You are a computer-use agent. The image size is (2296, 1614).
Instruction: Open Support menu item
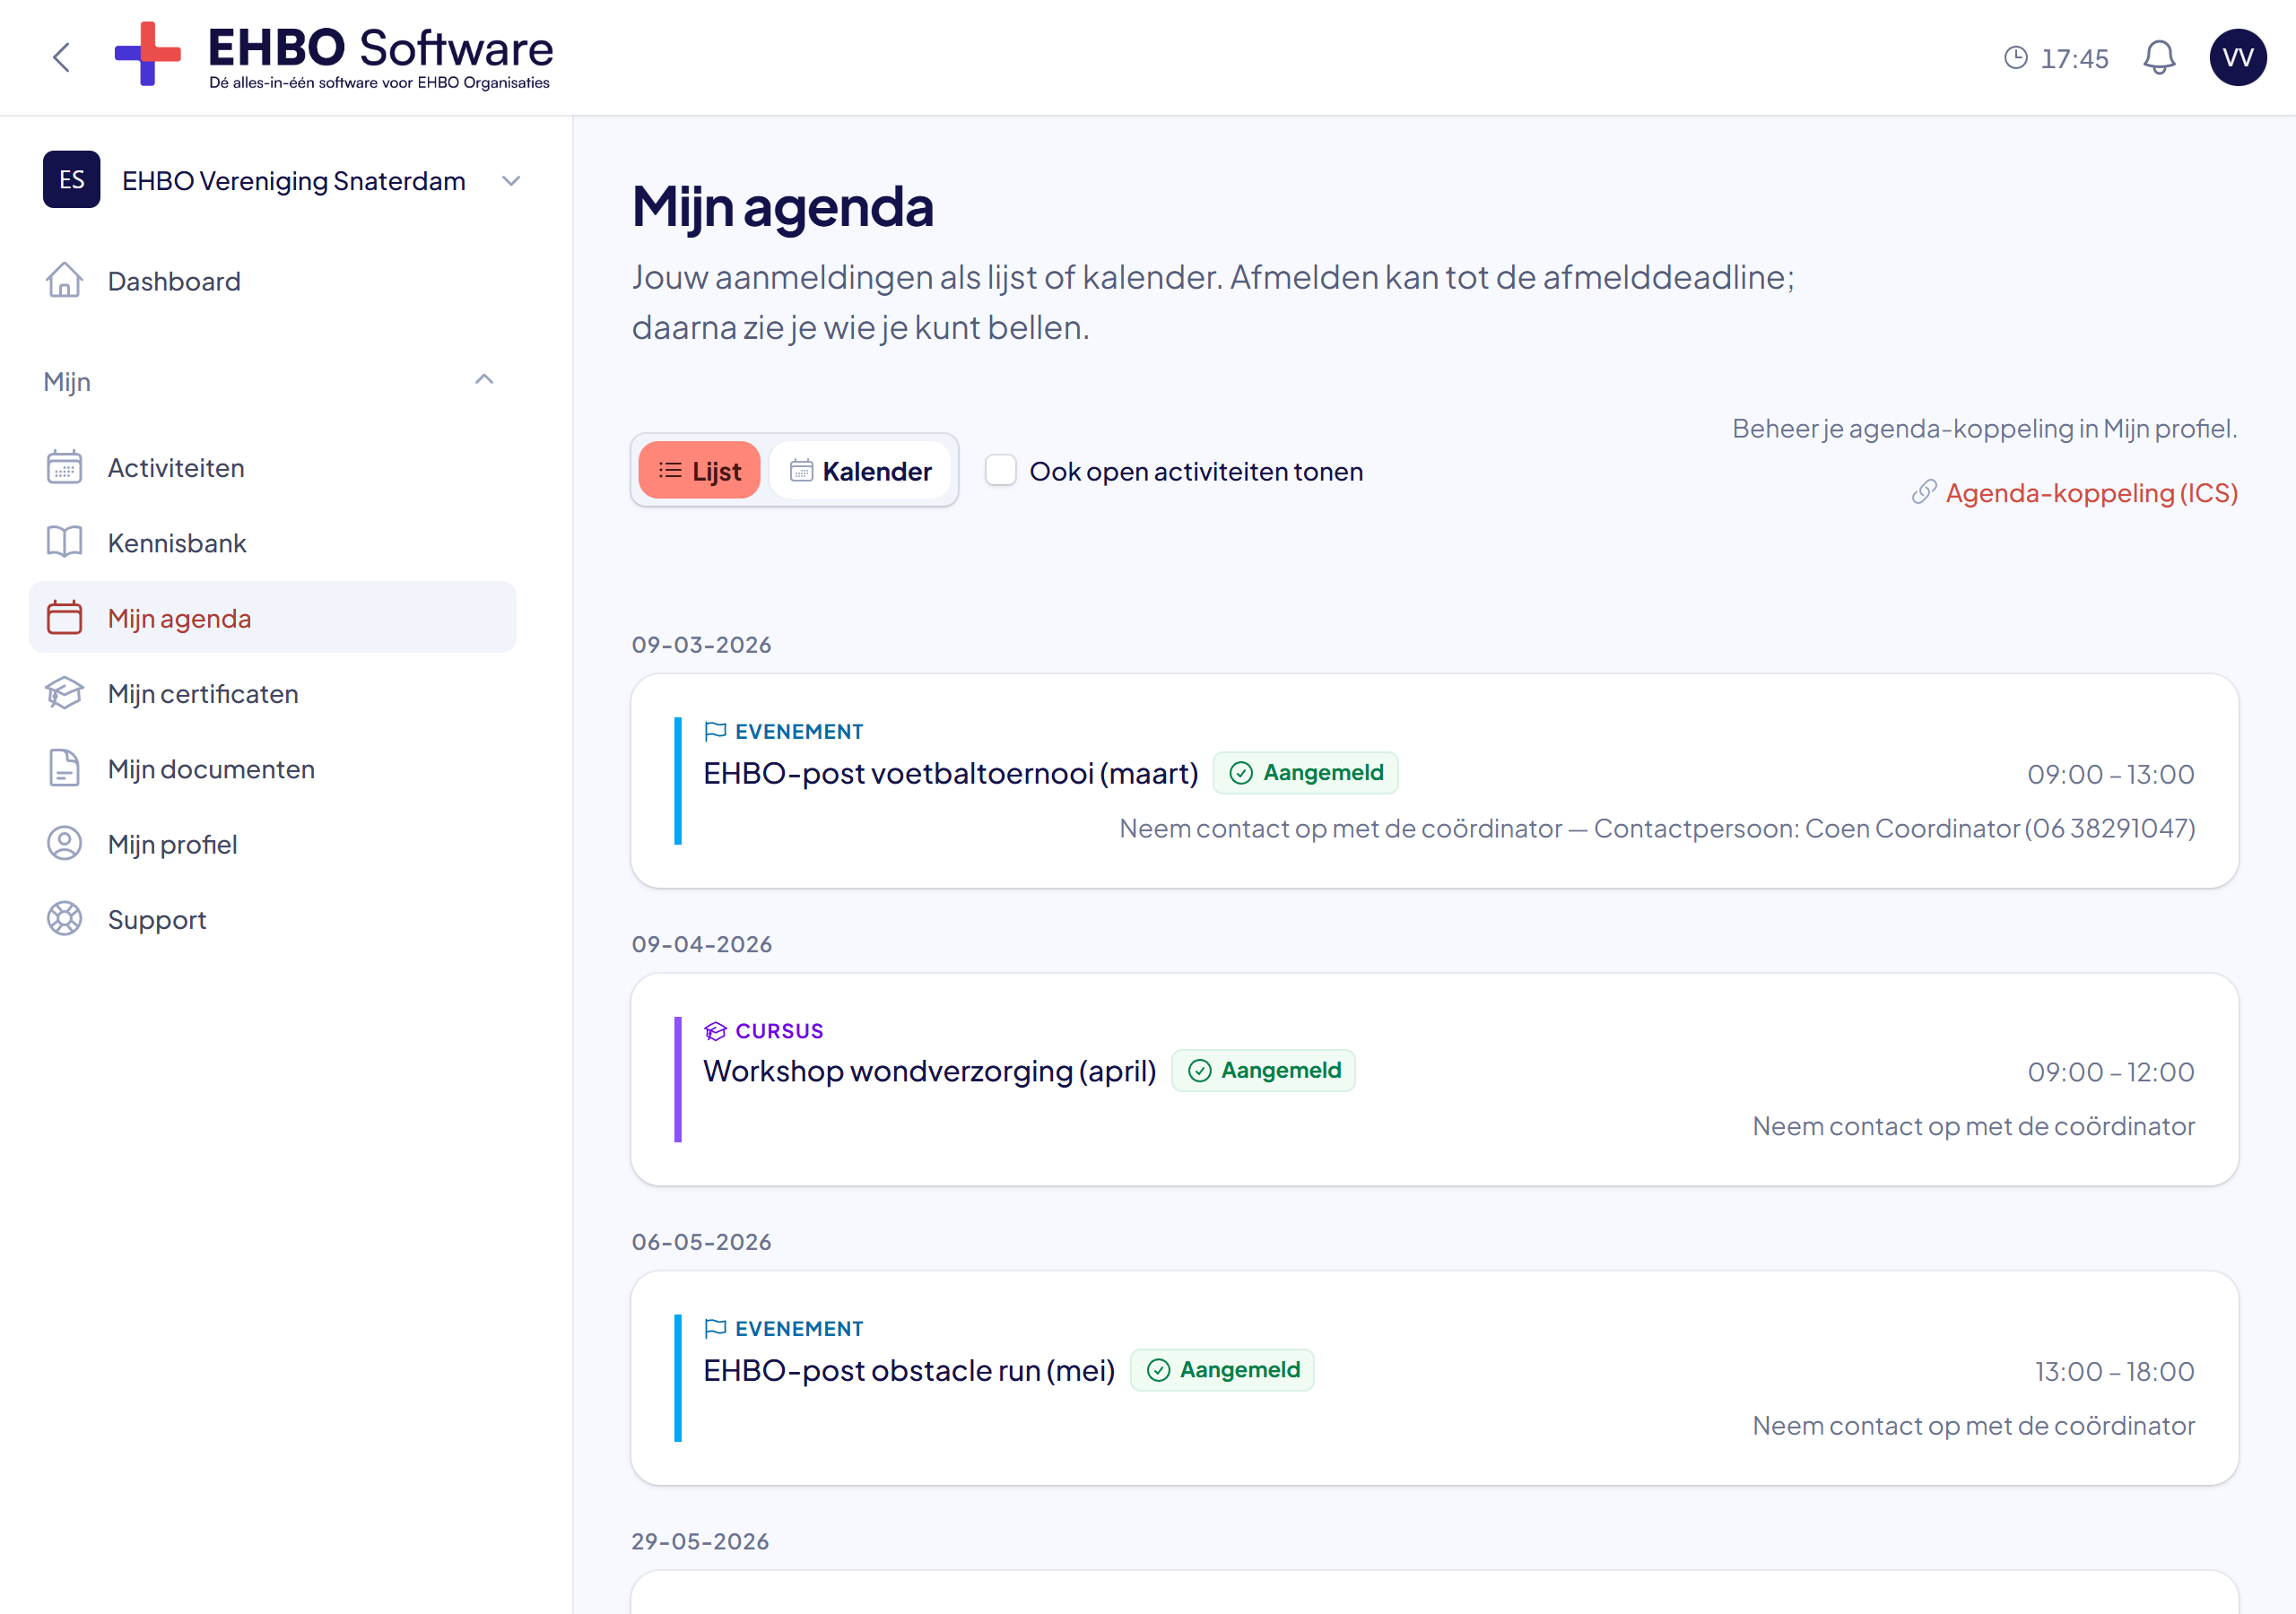click(x=272, y=919)
